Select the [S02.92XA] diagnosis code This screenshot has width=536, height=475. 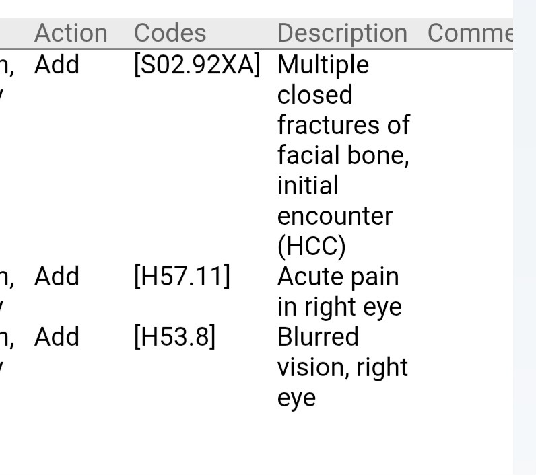197,65
